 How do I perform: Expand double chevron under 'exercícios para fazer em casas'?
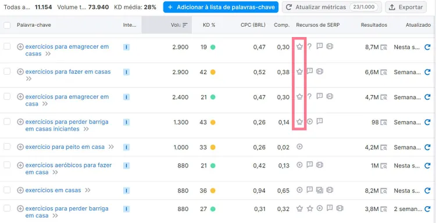pyautogui.click(x=28, y=79)
